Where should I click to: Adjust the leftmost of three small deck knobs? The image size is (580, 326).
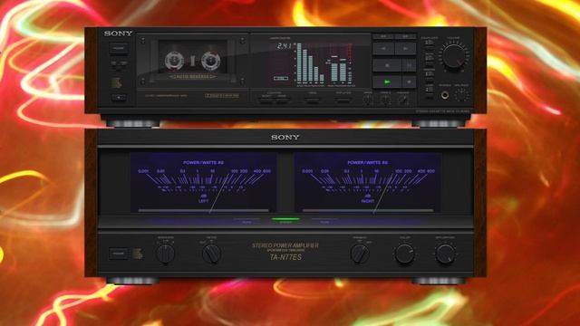[367, 99]
